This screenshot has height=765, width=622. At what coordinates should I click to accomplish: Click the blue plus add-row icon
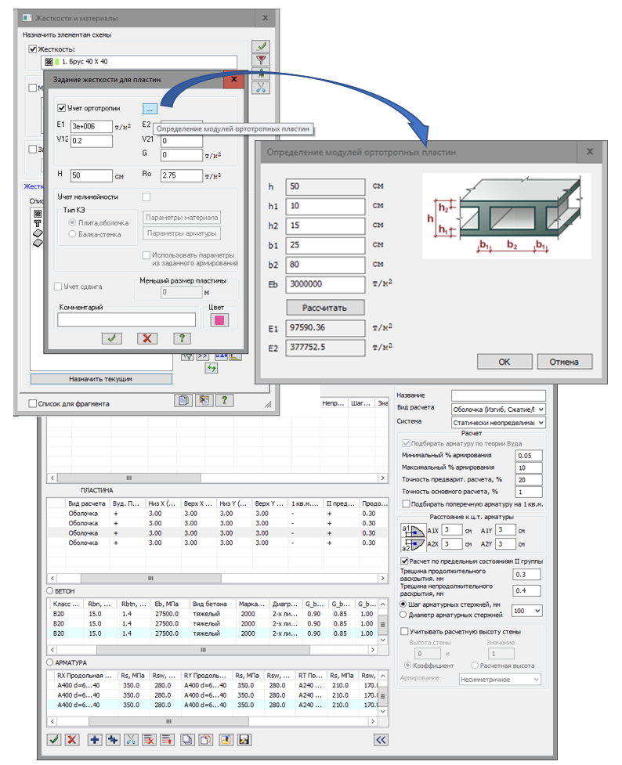(95, 740)
